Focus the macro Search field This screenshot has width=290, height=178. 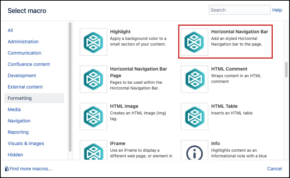tap(239, 10)
